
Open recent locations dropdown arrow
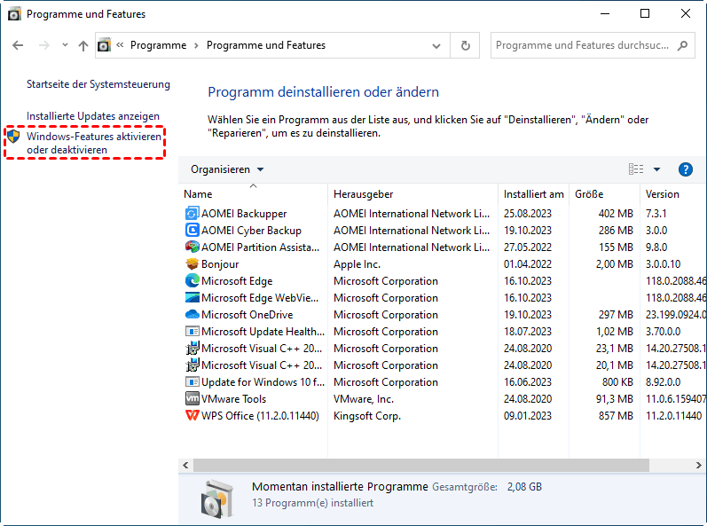pyautogui.click(x=65, y=45)
